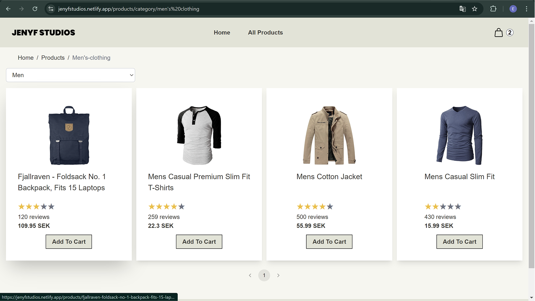The image size is (535, 301).
Task: Click the browser profile avatar
Action: [x=513, y=9]
